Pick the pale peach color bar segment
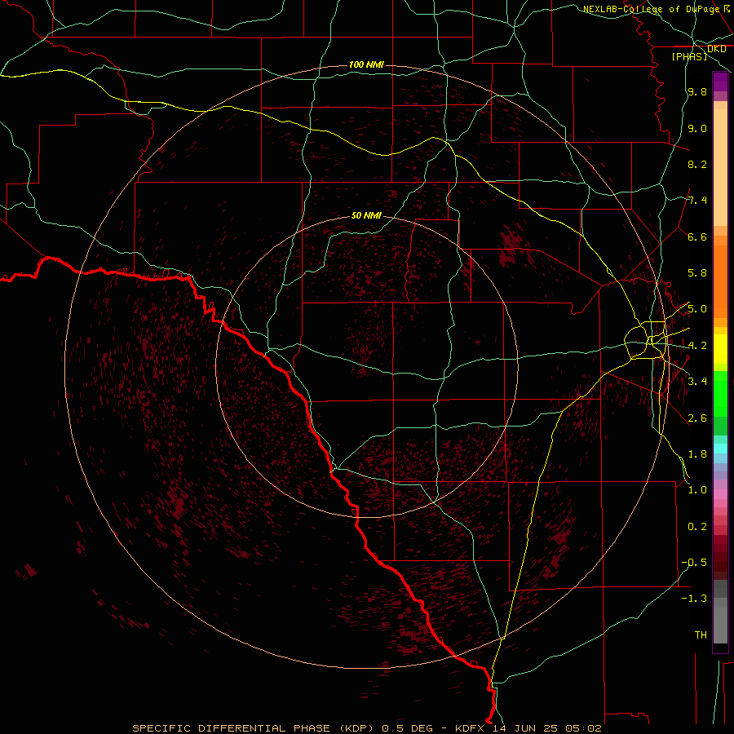The image size is (734, 734). tap(720, 167)
